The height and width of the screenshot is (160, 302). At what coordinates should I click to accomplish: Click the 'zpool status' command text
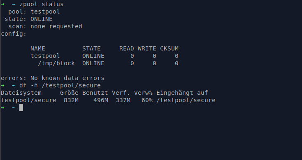click(42, 4)
